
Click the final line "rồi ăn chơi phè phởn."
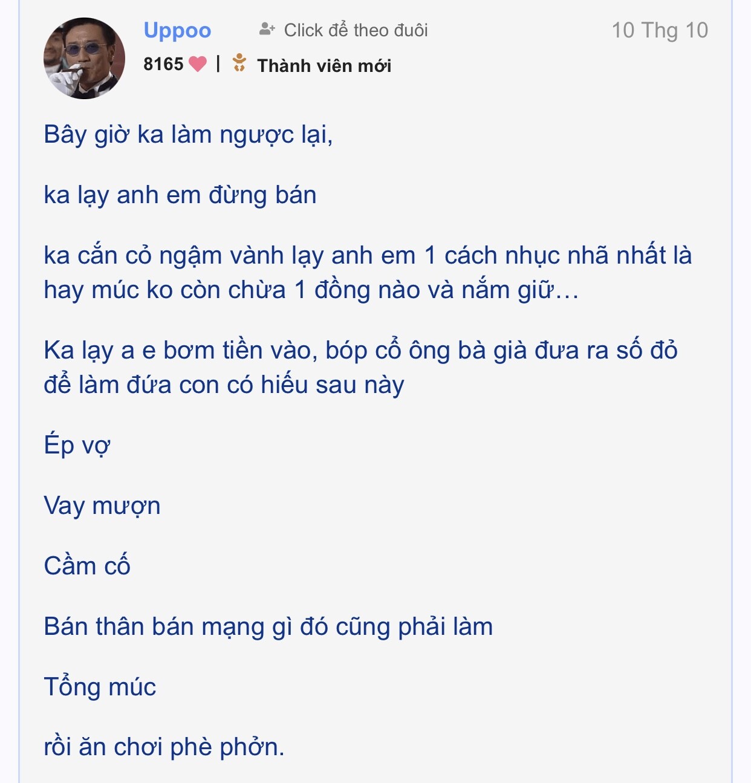[x=164, y=747]
